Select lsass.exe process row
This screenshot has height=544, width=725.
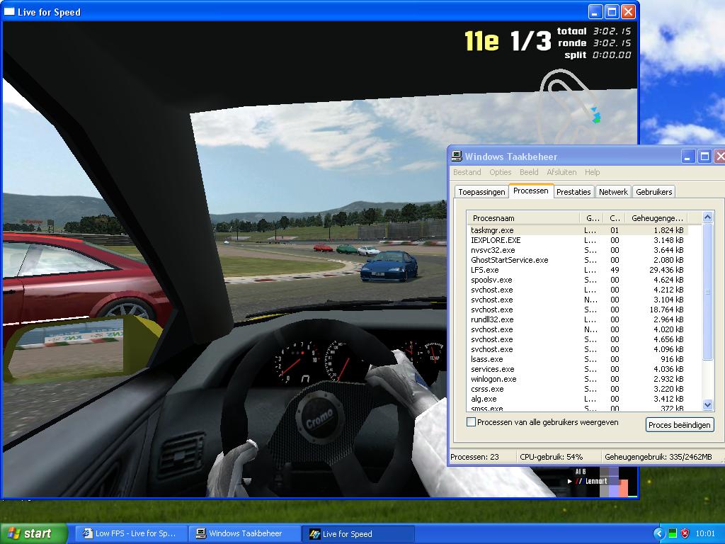tap(578, 359)
